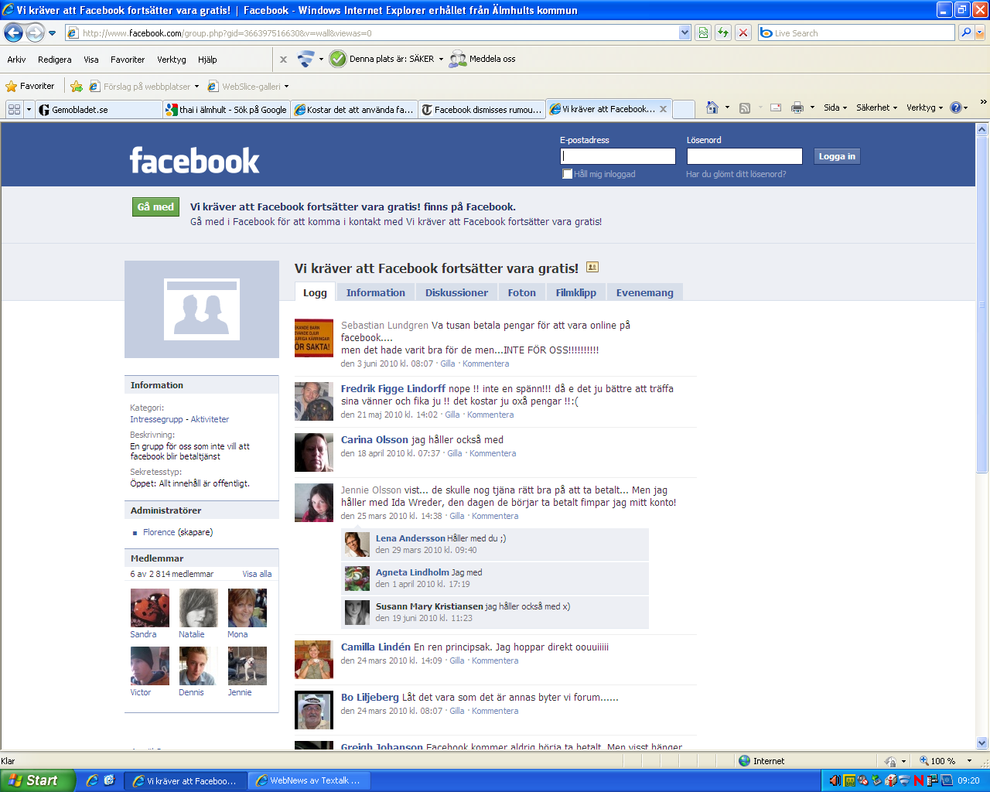This screenshot has width=990, height=792.
Task: Start Live Search with magnifier icon
Action: (x=965, y=32)
